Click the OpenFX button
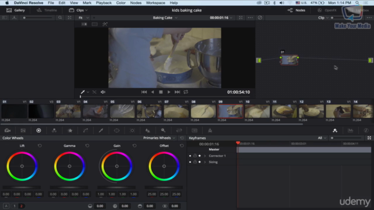 327,10
